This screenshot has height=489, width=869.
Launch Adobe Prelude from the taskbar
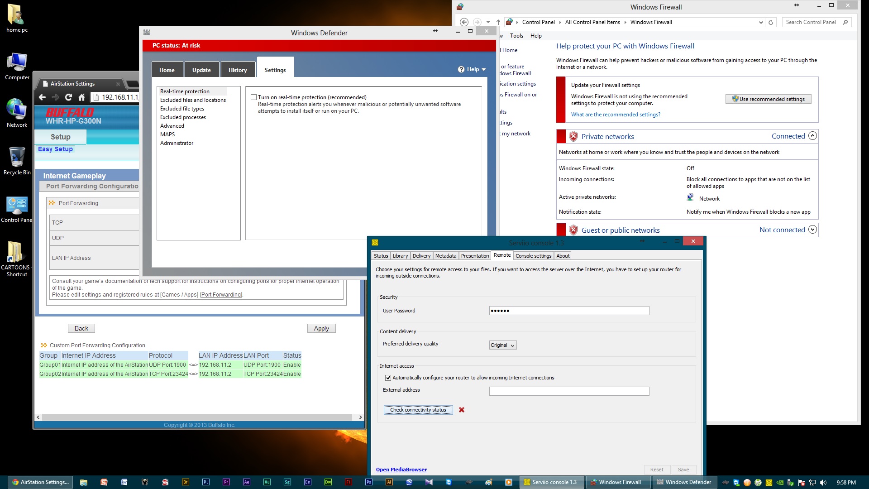206,482
